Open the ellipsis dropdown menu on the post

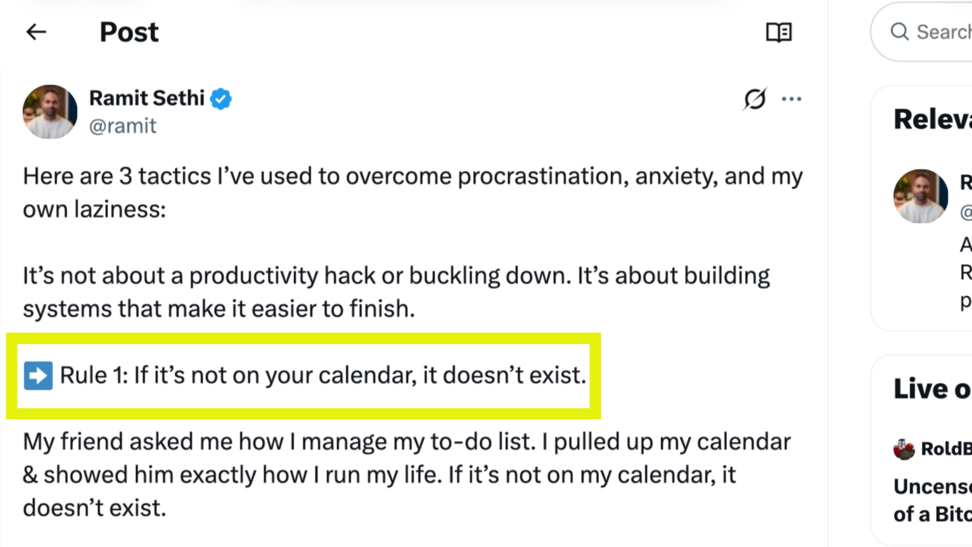(792, 99)
